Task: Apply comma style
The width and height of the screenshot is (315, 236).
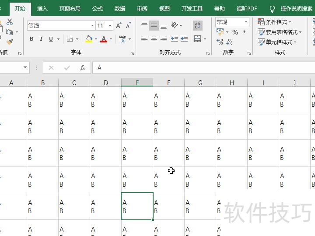Action: [244, 32]
